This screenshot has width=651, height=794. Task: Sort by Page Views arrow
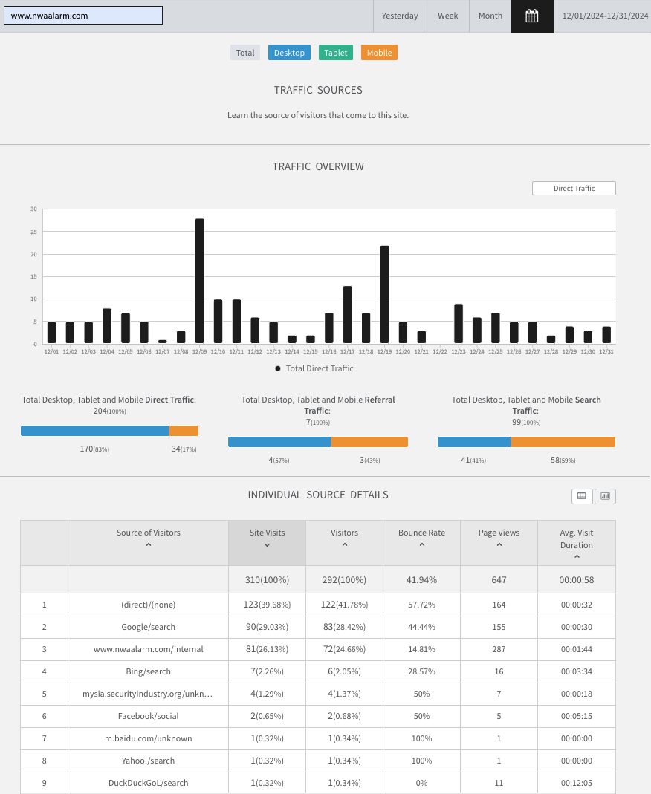pos(499,545)
